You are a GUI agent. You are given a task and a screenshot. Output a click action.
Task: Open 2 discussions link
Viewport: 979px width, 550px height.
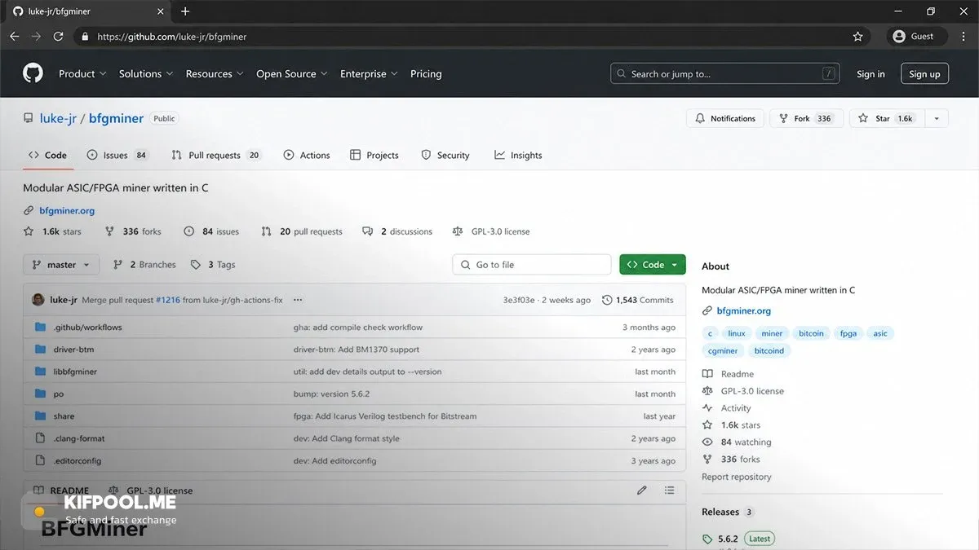pyautogui.click(x=397, y=231)
